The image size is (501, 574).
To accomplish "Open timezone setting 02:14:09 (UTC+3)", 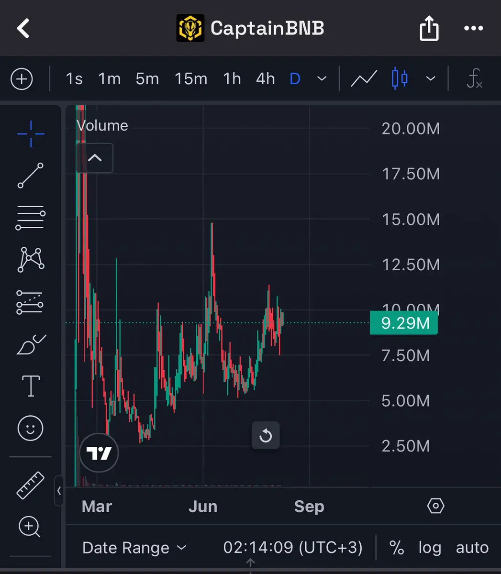I will click(x=293, y=548).
